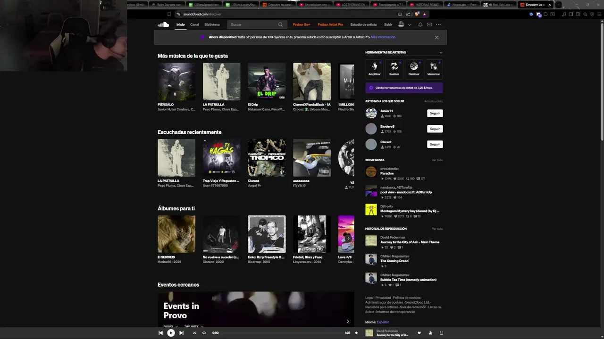Change language via Español link
The image size is (604, 339).
(x=383, y=322)
